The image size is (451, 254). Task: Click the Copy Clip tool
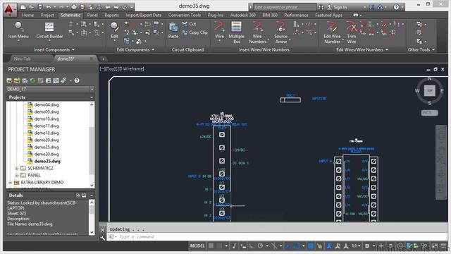coord(195,32)
